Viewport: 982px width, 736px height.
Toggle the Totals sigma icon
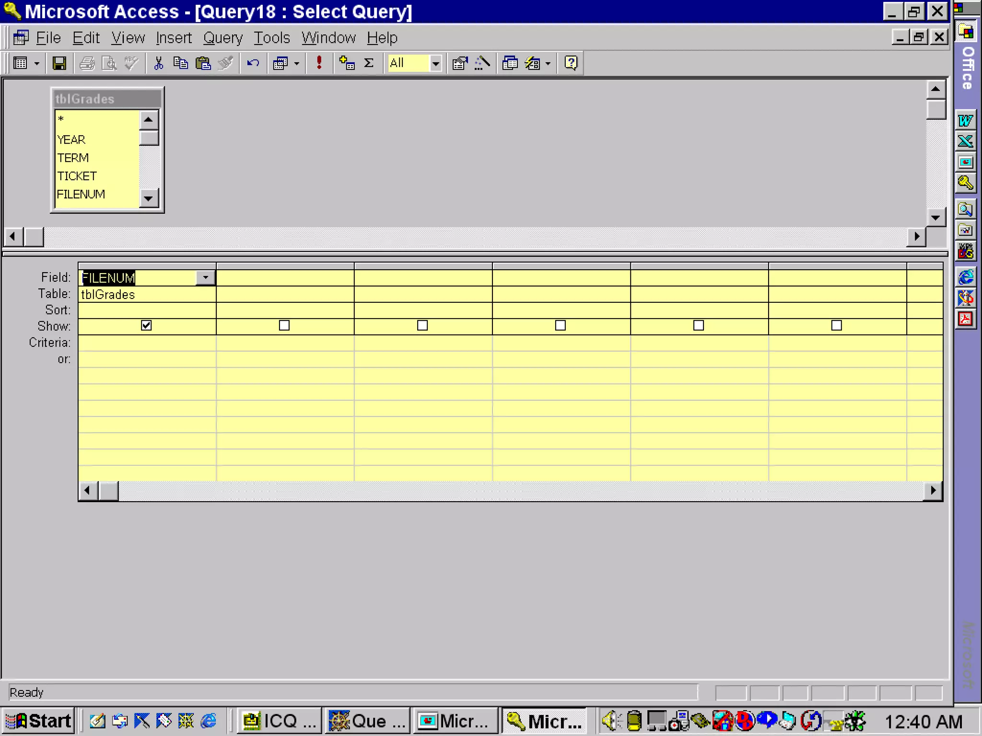[x=369, y=63]
